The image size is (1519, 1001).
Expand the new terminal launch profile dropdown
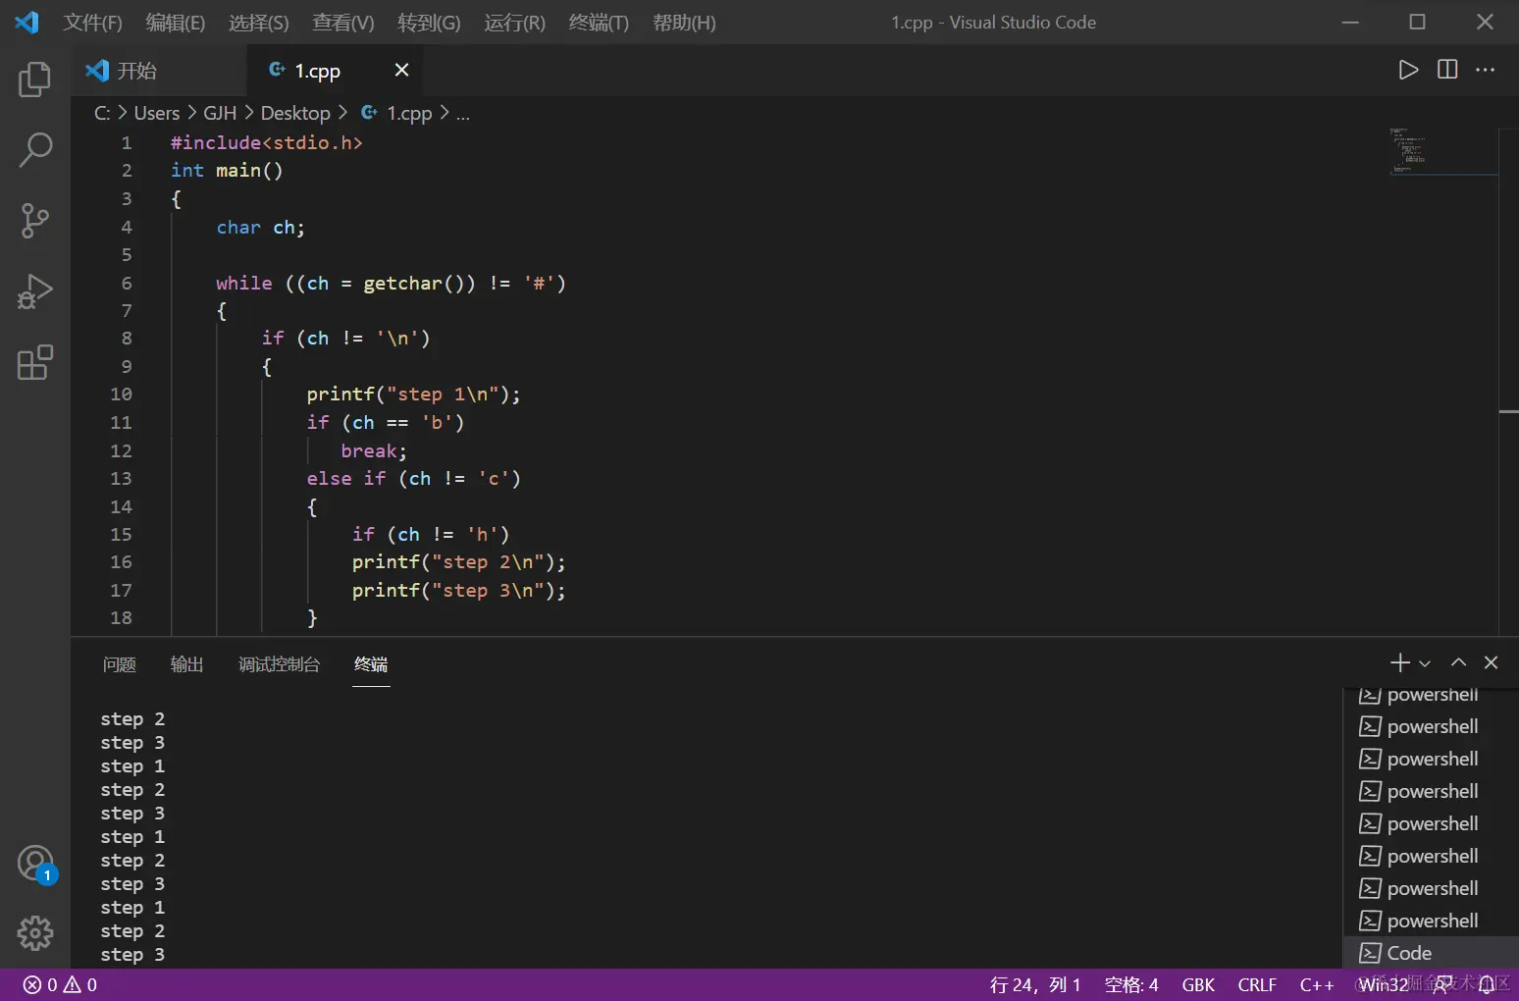(1425, 664)
